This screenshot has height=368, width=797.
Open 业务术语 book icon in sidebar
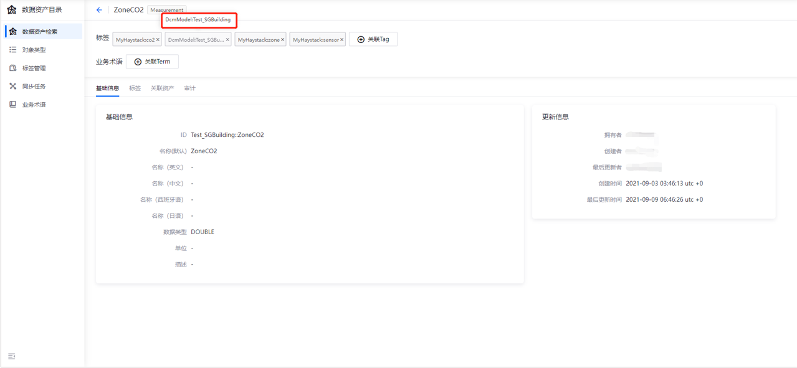click(x=12, y=105)
